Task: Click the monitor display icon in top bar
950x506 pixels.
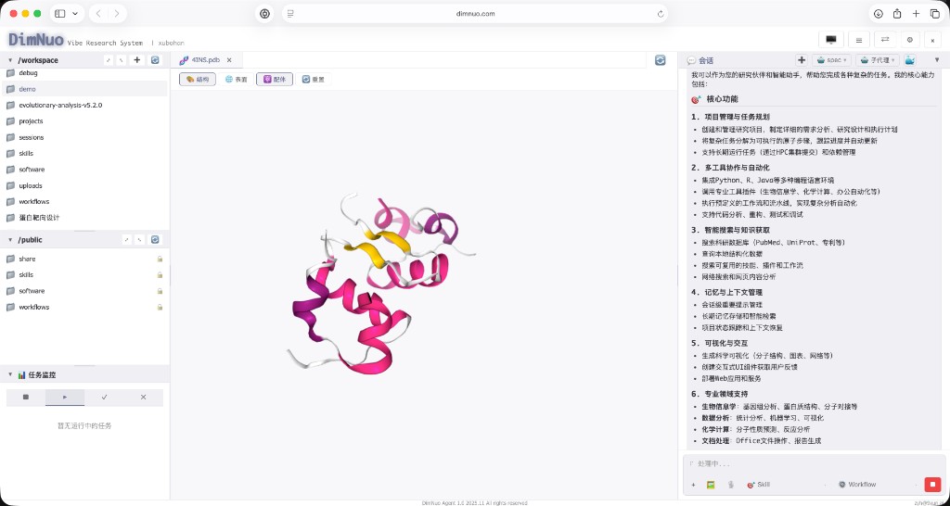Action: click(831, 39)
